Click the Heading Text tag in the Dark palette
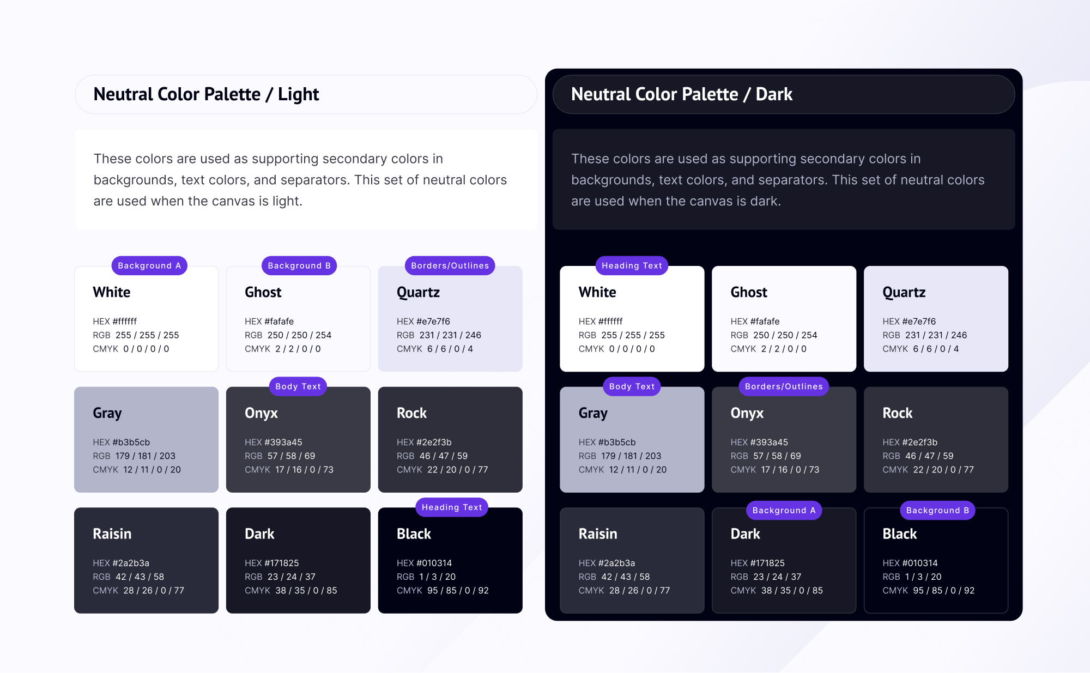Screen dimensions: 1090x673 click(632, 266)
